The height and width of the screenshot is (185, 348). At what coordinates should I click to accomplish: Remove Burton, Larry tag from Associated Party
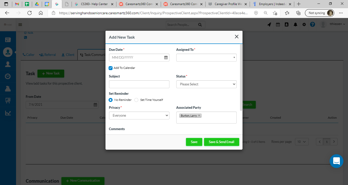(199, 116)
